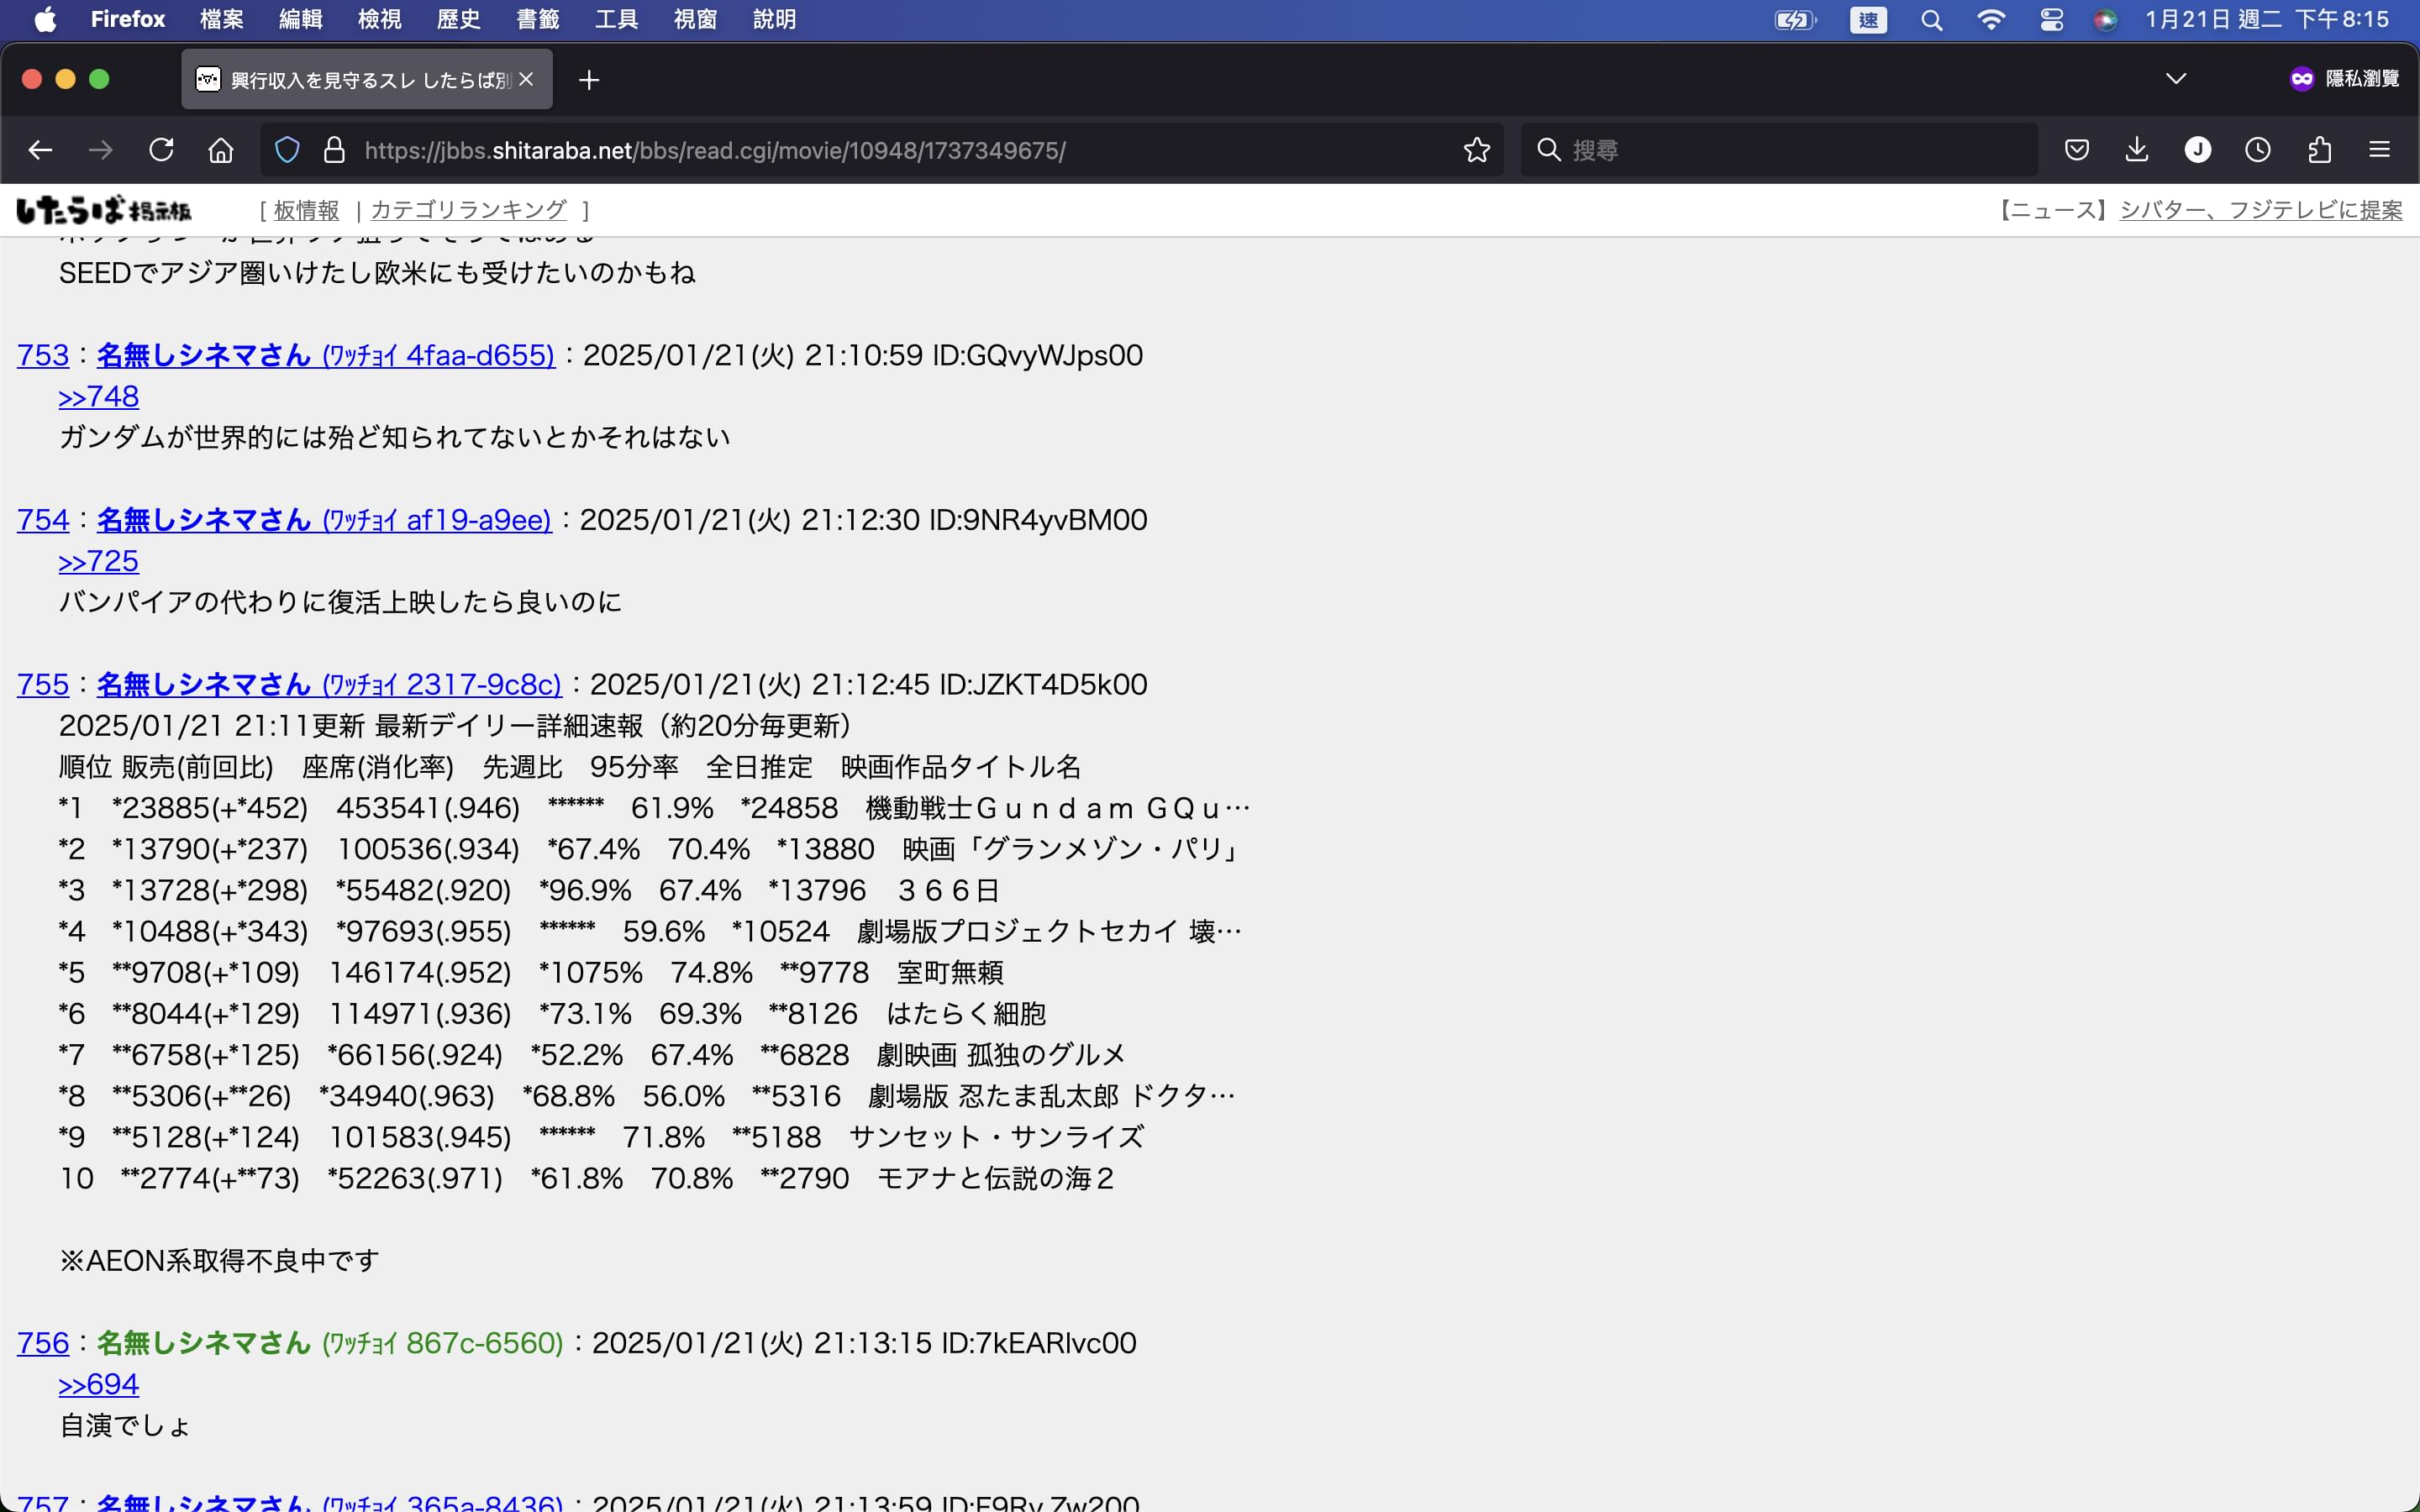Expand the list all tabs chevron

point(2176,79)
